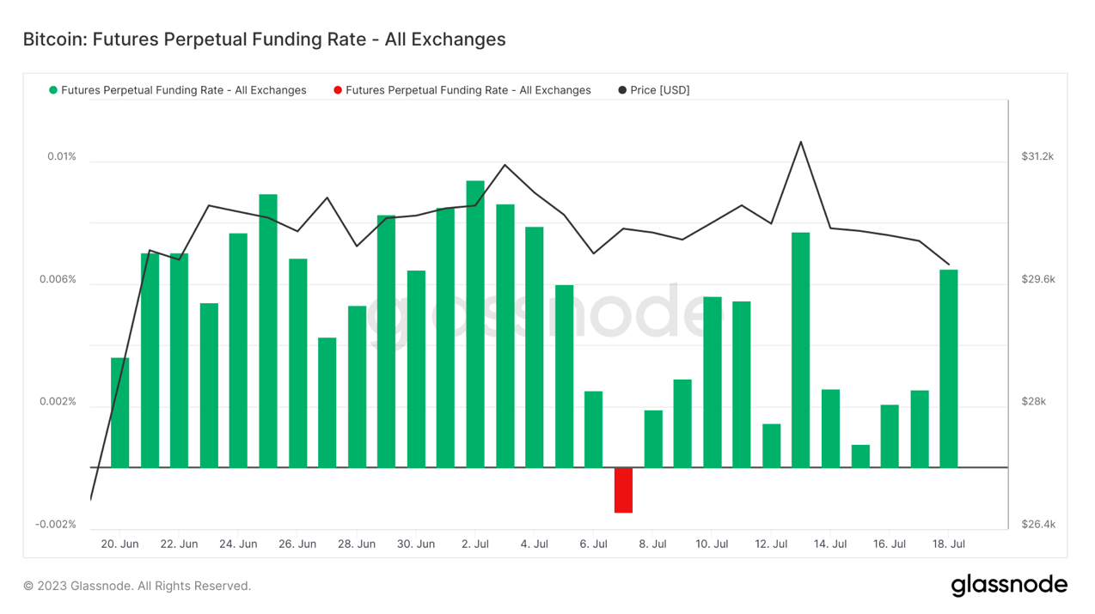Toggle green Funding Rate legend entry
The width and height of the screenshot is (1095, 614).
178,90
